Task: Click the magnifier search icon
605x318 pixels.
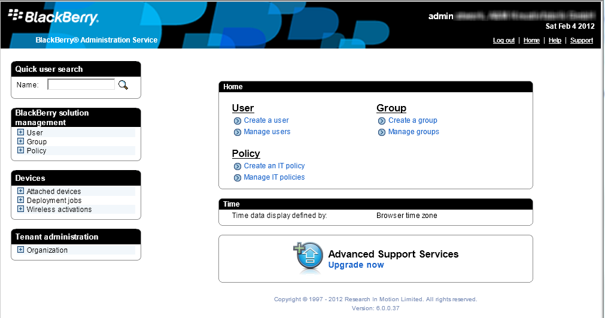Action: (123, 85)
